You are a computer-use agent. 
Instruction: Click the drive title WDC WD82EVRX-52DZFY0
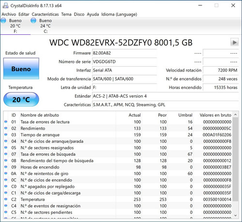pos(101,43)
